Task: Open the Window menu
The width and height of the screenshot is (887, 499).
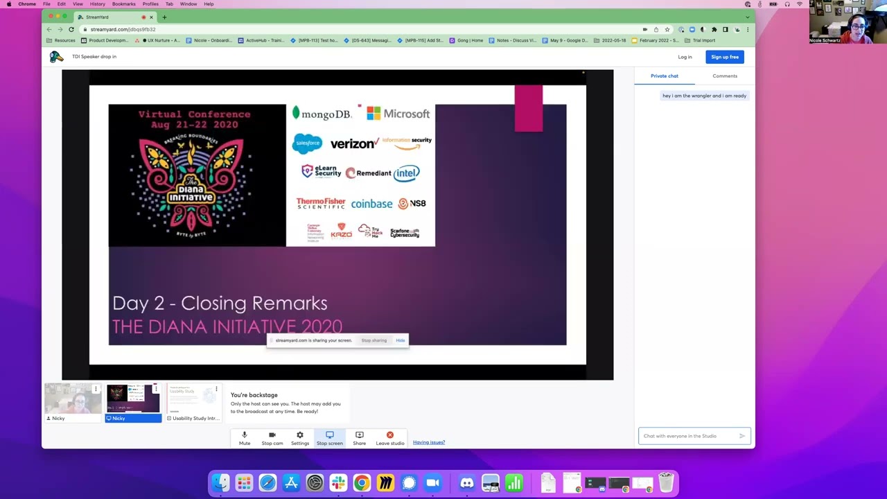Action: (x=188, y=4)
